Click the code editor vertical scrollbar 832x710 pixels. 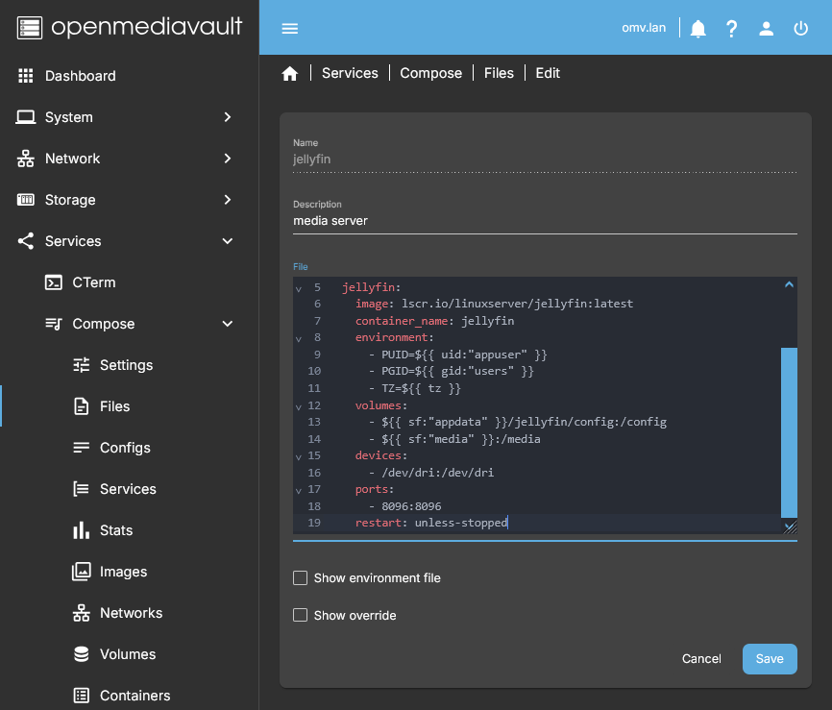pyautogui.click(x=789, y=432)
